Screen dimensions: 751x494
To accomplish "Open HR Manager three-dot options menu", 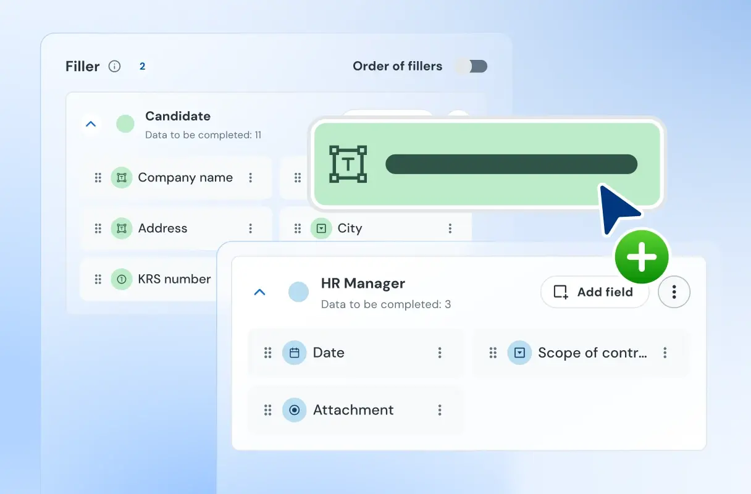I will pos(674,292).
